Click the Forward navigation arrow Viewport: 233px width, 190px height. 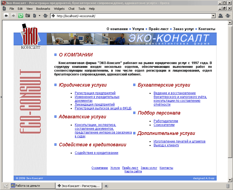pyautogui.click(x=13, y=16)
